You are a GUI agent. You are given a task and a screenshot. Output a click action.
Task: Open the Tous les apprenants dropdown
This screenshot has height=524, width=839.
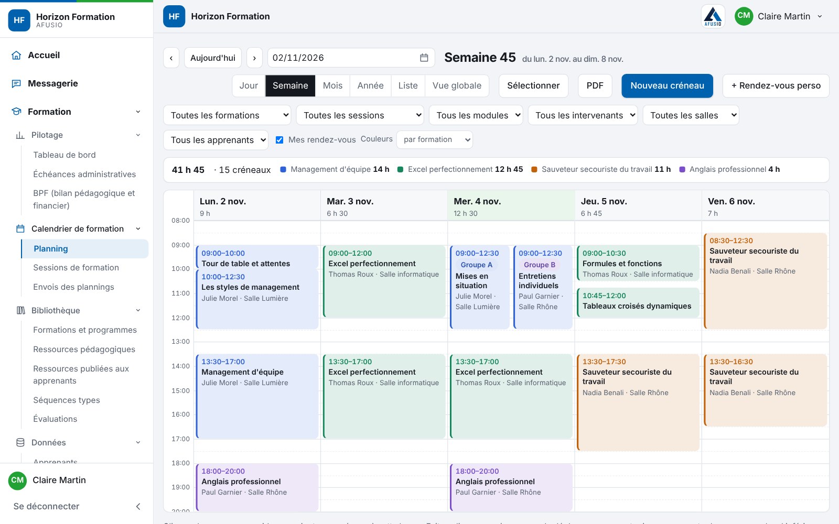[216, 140]
